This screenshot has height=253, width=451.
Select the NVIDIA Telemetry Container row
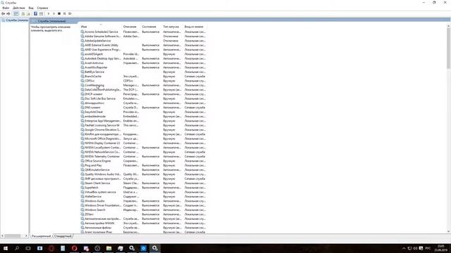point(143,156)
